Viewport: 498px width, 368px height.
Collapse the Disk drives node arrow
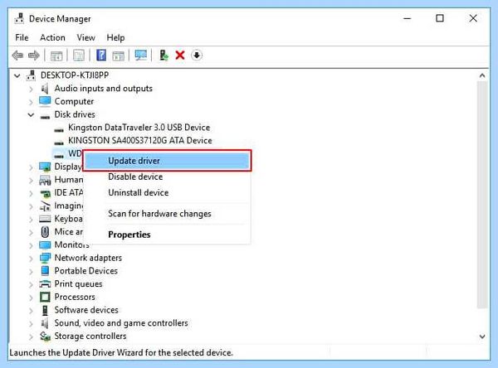[31, 114]
